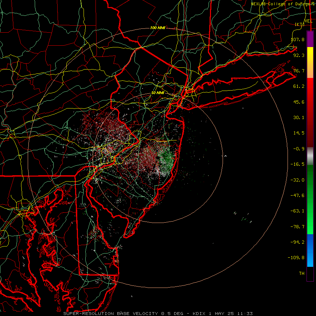Click the 11:33 timestamp in footer
316x316 pixels.
point(244,314)
